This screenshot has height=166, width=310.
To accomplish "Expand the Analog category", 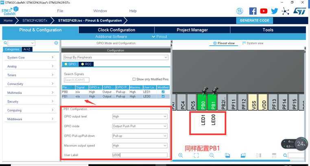I will 31,66.
